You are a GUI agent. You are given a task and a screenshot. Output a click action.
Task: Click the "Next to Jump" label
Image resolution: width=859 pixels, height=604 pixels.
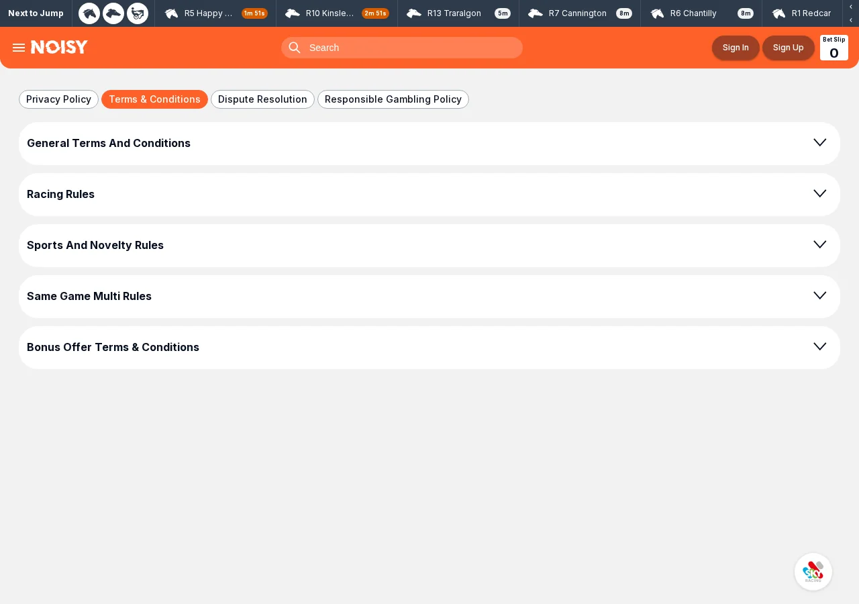(x=36, y=13)
